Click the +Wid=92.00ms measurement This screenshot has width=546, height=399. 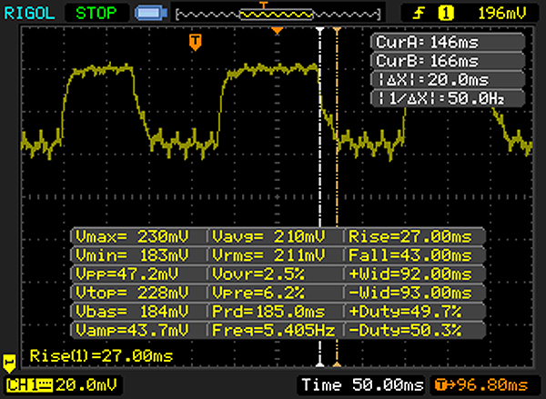(410, 274)
